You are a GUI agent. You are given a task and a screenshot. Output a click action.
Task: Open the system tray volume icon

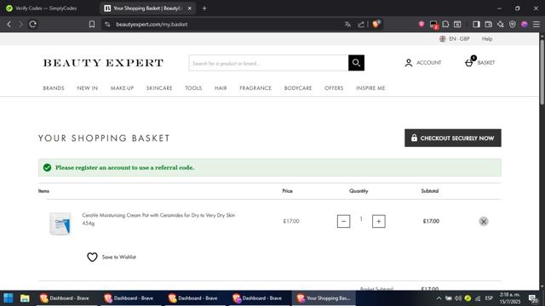tap(458, 298)
